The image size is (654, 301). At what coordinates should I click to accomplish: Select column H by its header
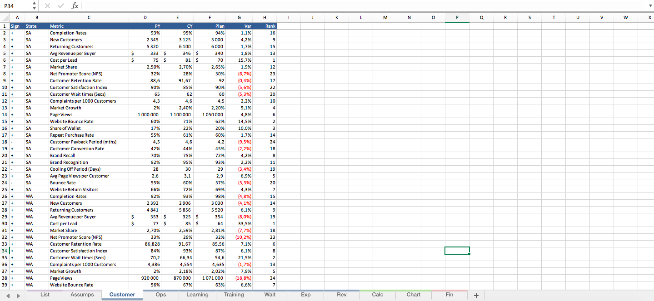click(265, 17)
